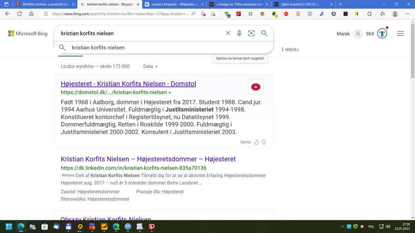Open Højesteret Kristian Korfits Nielsen Domstol link
The image size is (415, 233).
coord(128,84)
